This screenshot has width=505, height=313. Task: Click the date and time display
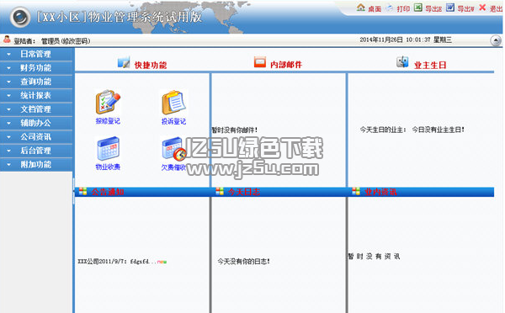[x=406, y=40]
